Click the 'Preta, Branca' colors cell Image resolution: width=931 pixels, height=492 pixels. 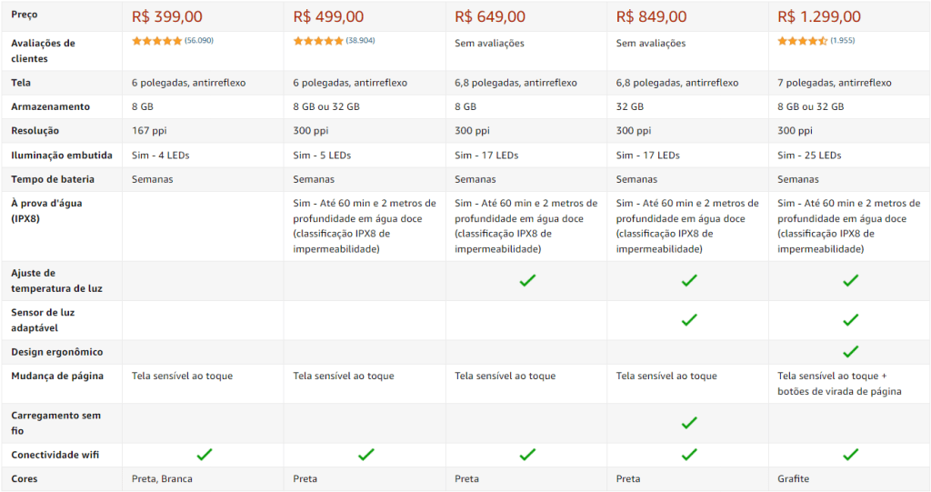click(x=162, y=479)
